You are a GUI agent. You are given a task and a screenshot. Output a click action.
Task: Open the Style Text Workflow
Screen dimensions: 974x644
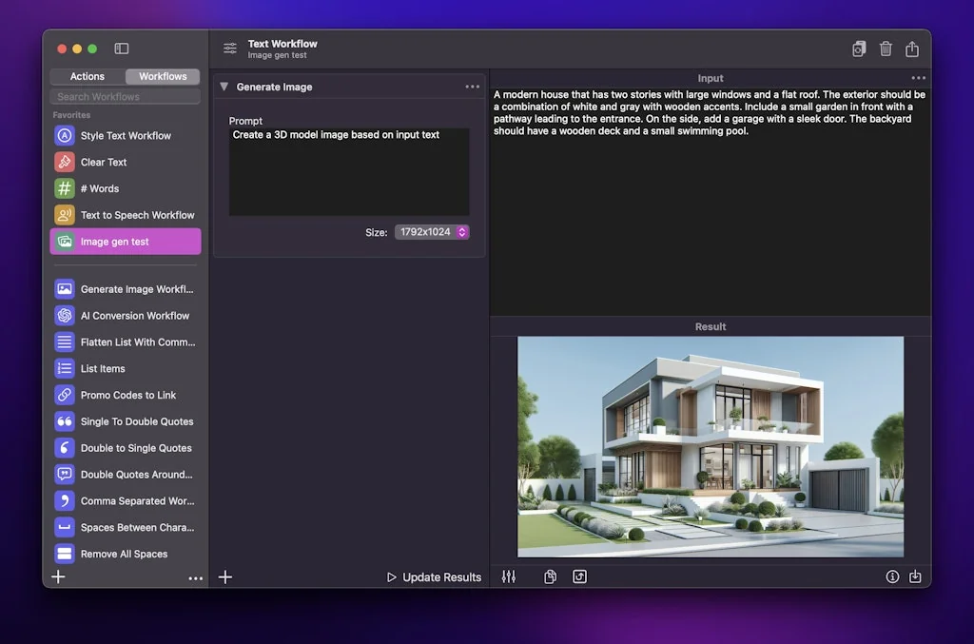[127, 135]
